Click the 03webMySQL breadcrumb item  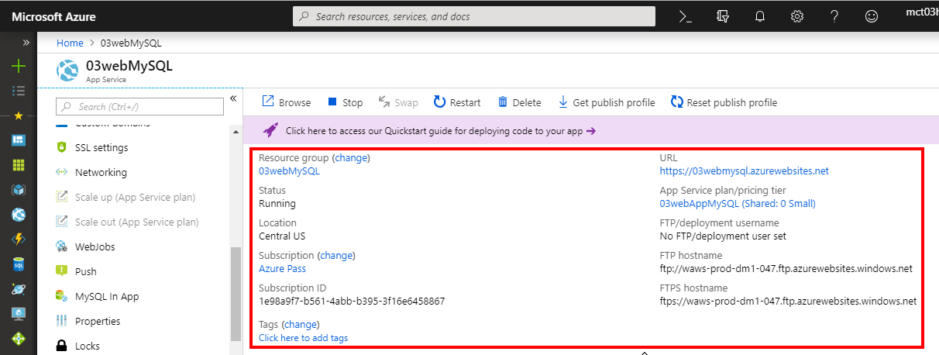point(132,43)
